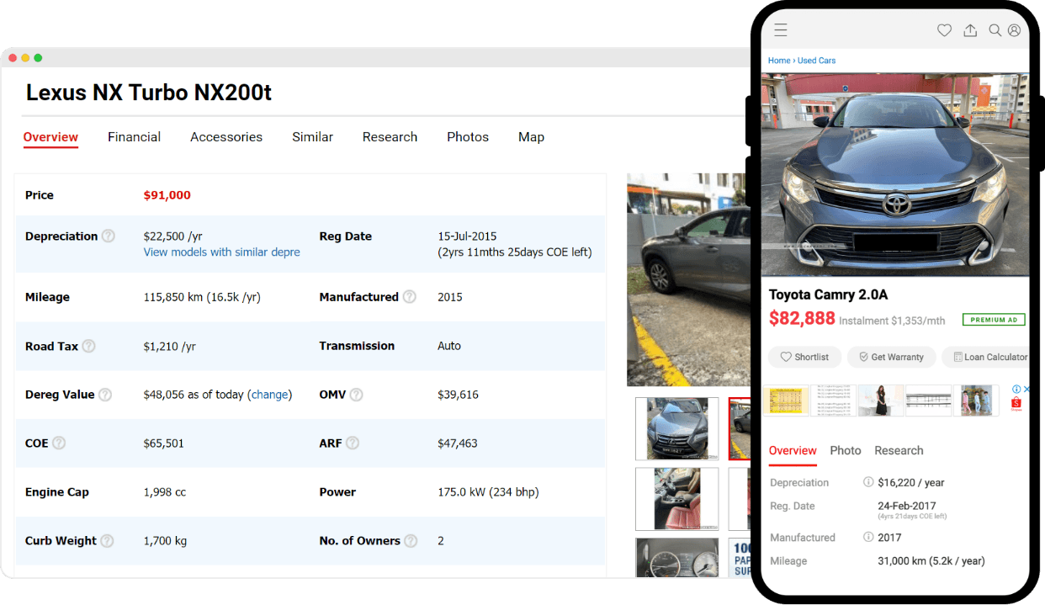Go to Used Cars breadcrumb link
The image size is (1045, 605).
[816, 61]
